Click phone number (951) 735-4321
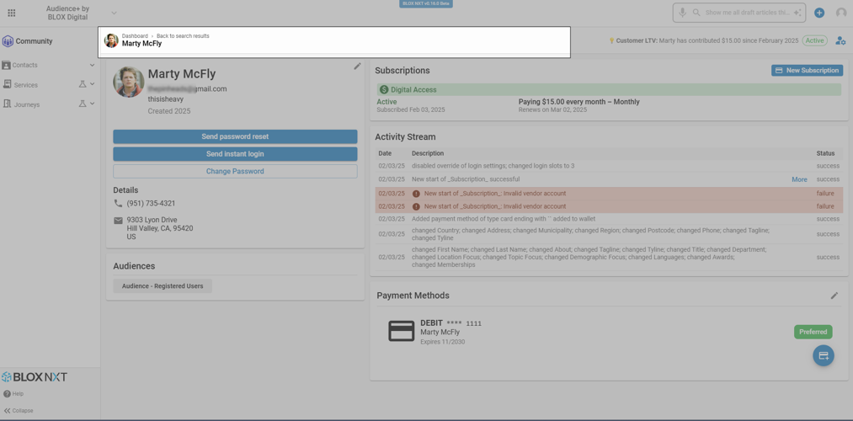 pos(152,204)
